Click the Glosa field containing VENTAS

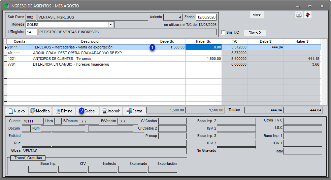(104, 151)
